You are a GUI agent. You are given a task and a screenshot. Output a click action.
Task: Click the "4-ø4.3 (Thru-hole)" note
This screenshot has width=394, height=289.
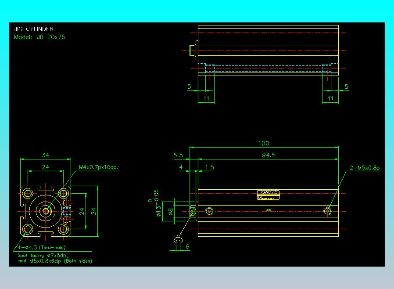[42, 248]
